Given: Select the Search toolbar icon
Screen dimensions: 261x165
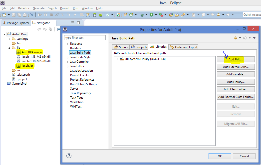Looking at the screenshot, I should pyautogui.click(x=184, y=14).
